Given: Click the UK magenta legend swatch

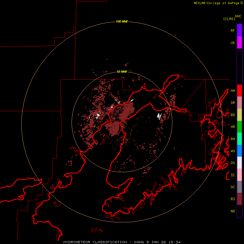Looking at the screenshot, I should pyautogui.click(x=239, y=43).
